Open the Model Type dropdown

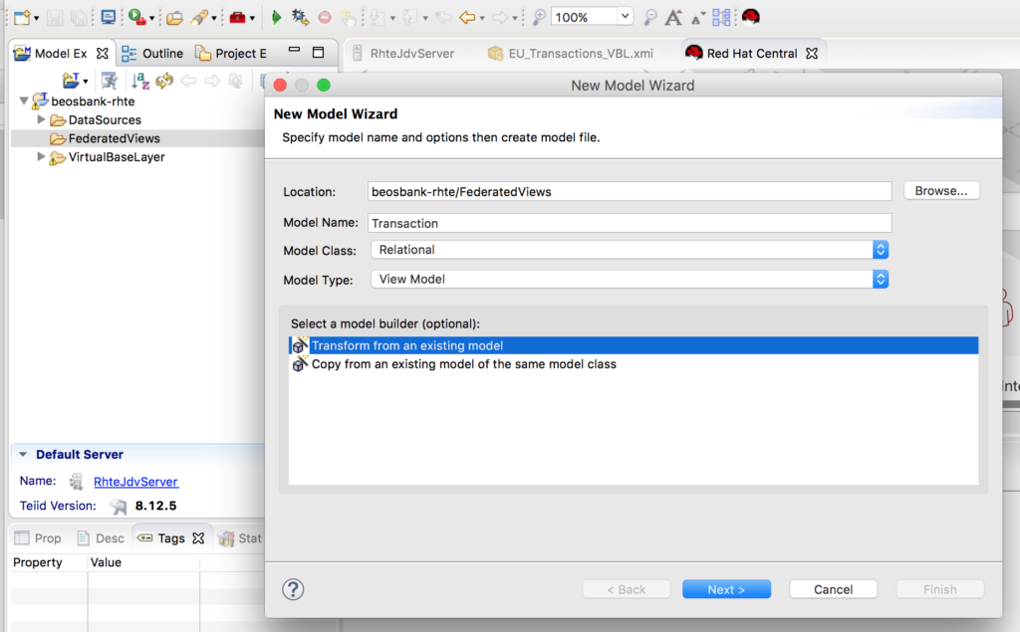pyautogui.click(x=881, y=279)
